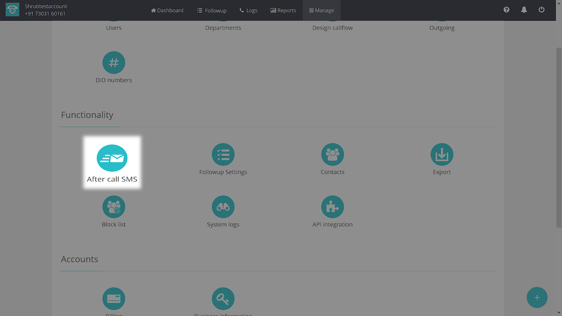562x316 pixels.
Task: Go to the Dashboard tab
Action: tap(167, 11)
